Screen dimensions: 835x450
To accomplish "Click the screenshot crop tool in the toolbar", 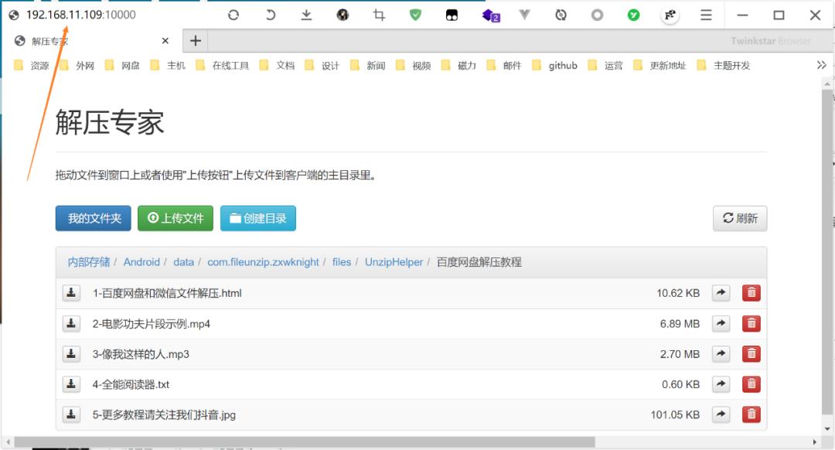I will [x=379, y=15].
